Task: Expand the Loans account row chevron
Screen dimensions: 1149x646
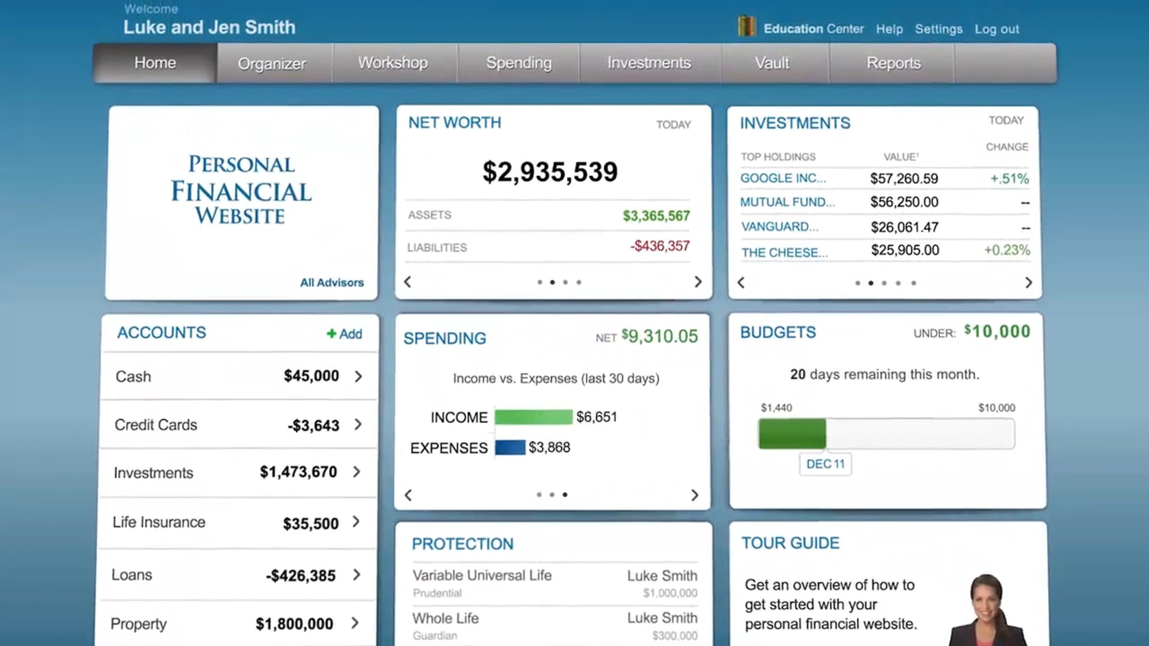Action: [x=357, y=575]
